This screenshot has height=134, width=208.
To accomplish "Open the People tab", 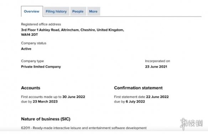I will pyautogui.click(x=78, y=11).
